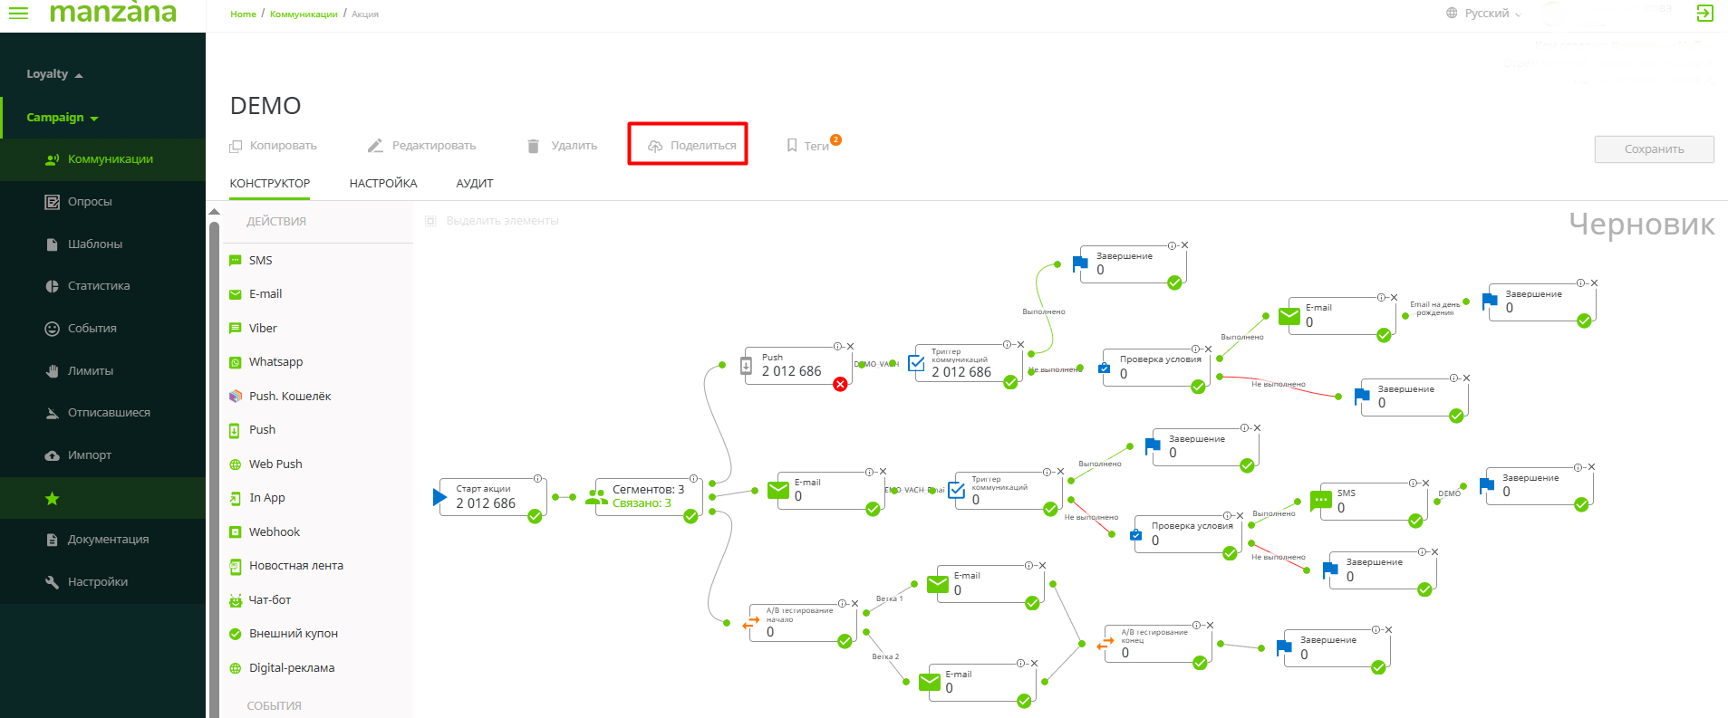Click the green checkmark on Старт акции node

(x=535, y=516)
